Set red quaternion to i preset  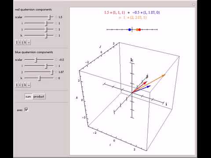click(x=20, y=43)
